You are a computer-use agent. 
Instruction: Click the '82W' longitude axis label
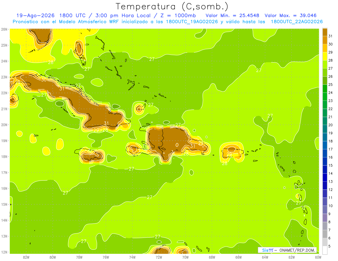pyautogui.click(x=26, y=257)
